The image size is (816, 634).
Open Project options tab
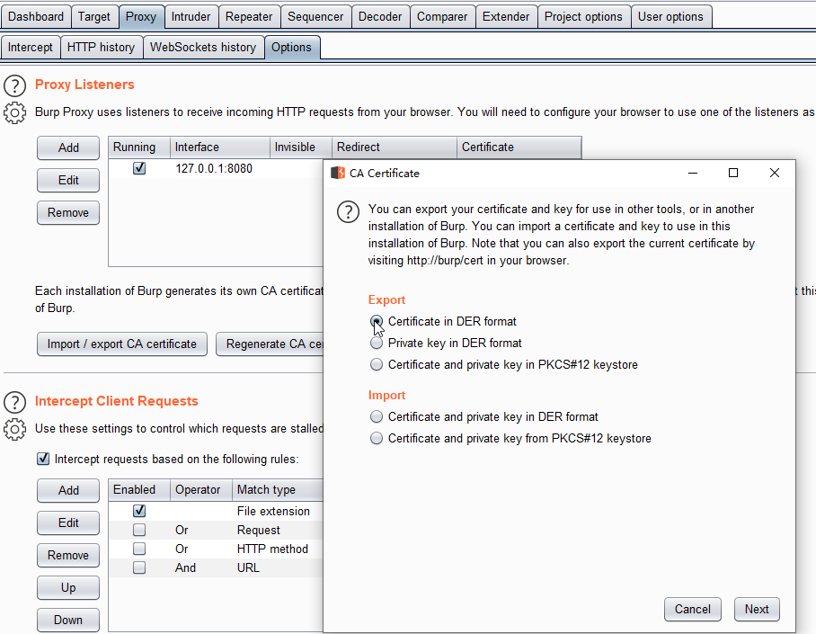click(x=583, y=17)
